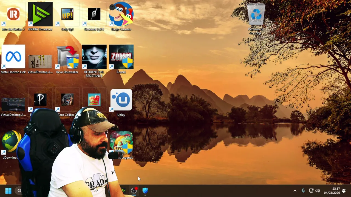Launch NVIDIA Broadcast from the desktop

click(x=40, y=16)
